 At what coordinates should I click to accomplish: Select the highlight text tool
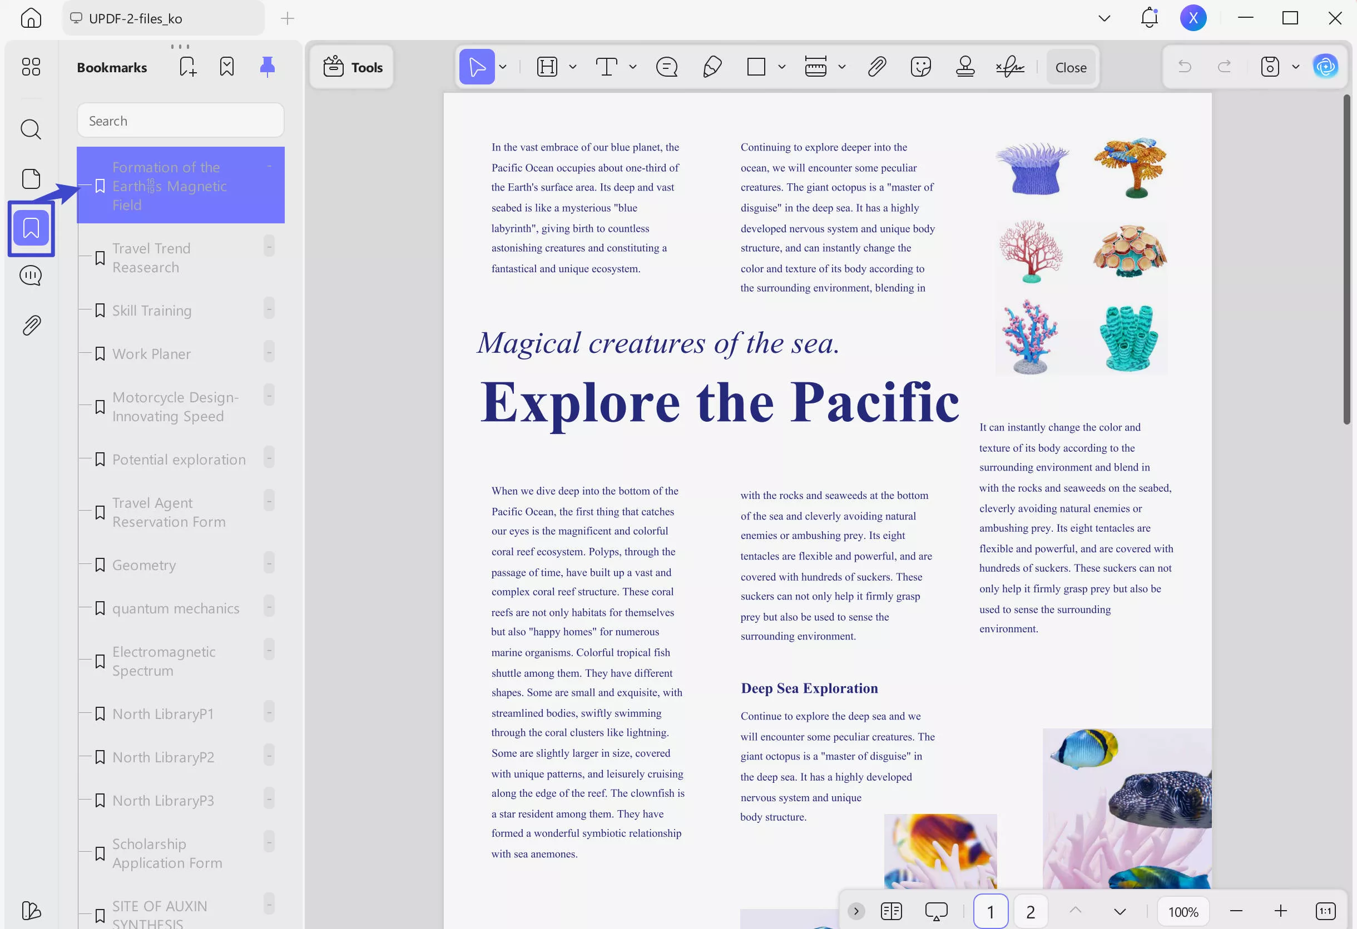[x=547, y=67]
